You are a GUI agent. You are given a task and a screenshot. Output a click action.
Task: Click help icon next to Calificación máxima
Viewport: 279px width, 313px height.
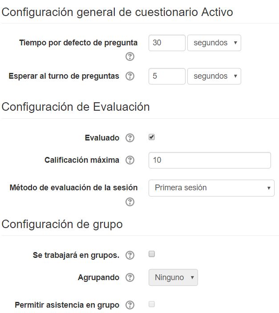[130, 160]
